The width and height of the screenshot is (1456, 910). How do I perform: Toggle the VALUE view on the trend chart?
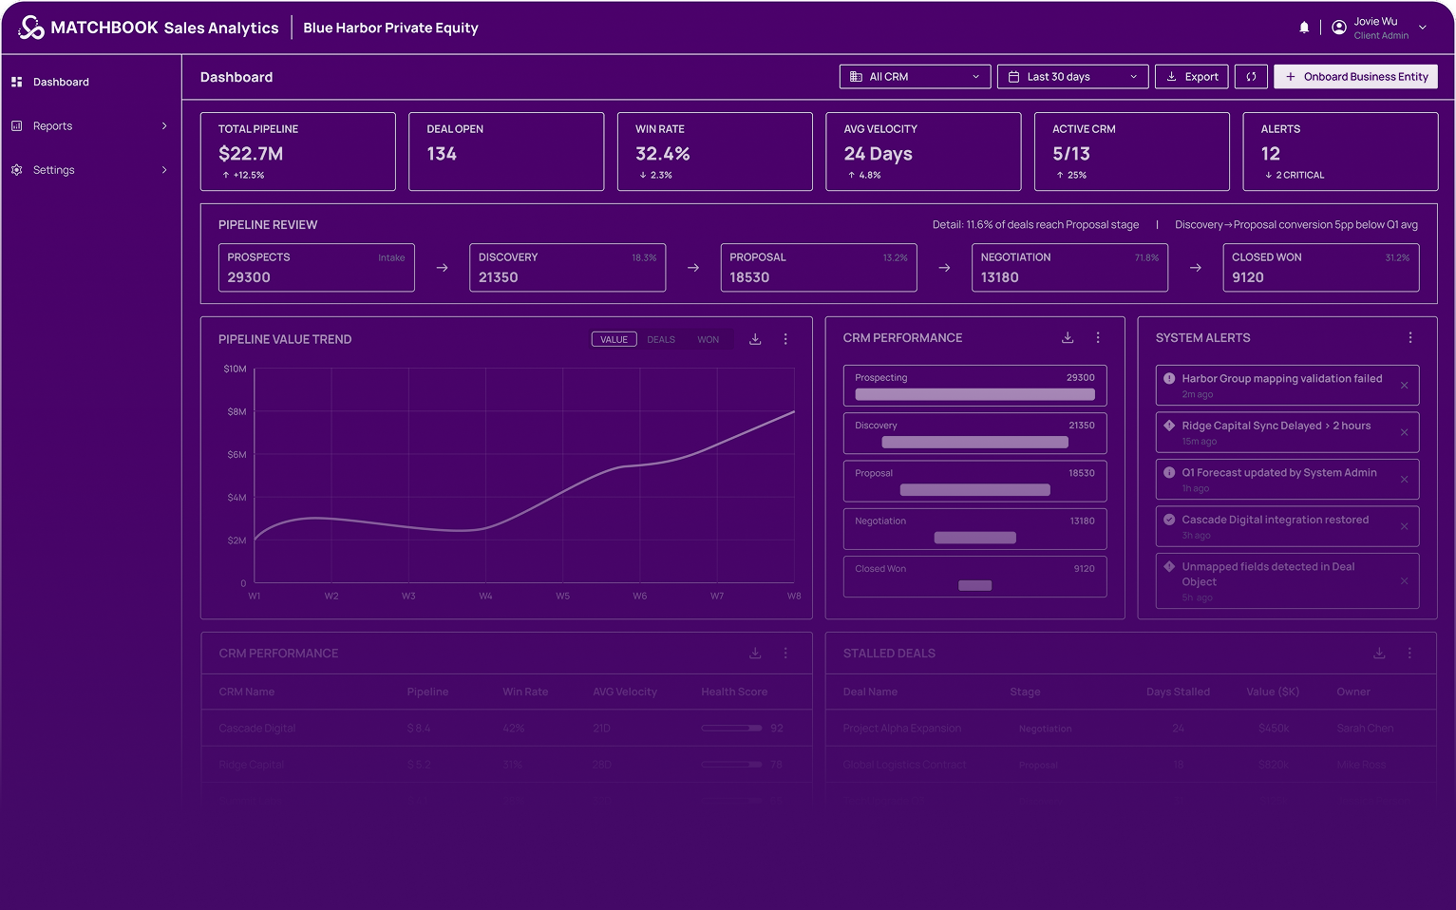pyautogui.click(x=614, y=338)
